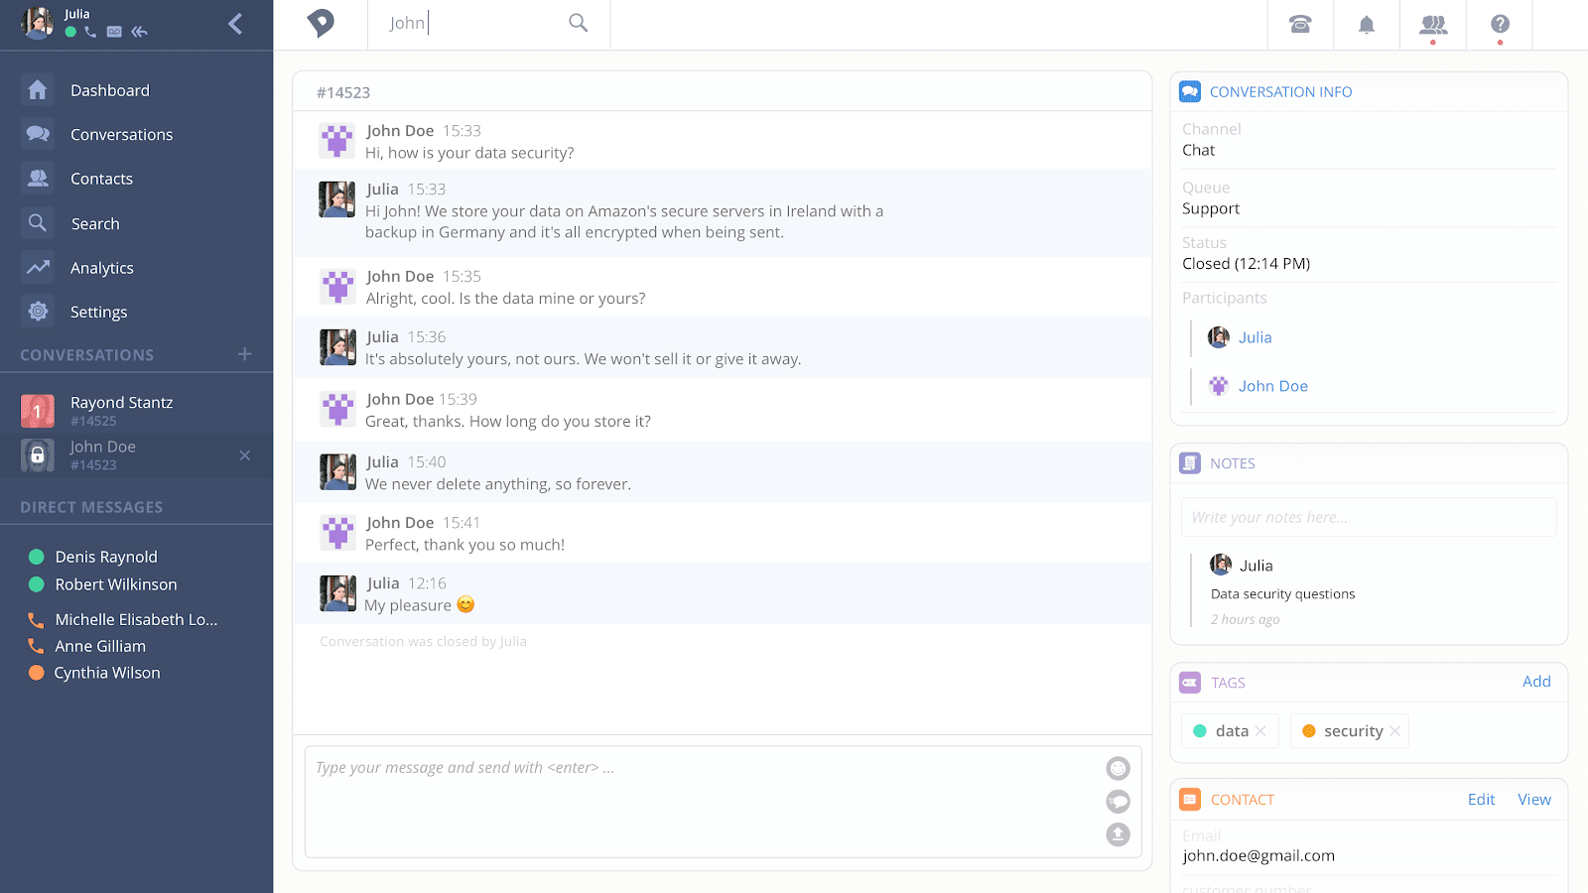Open the team members icon in header
The height and width of the screenshot is (893, 1588).
click(1433, 25)
